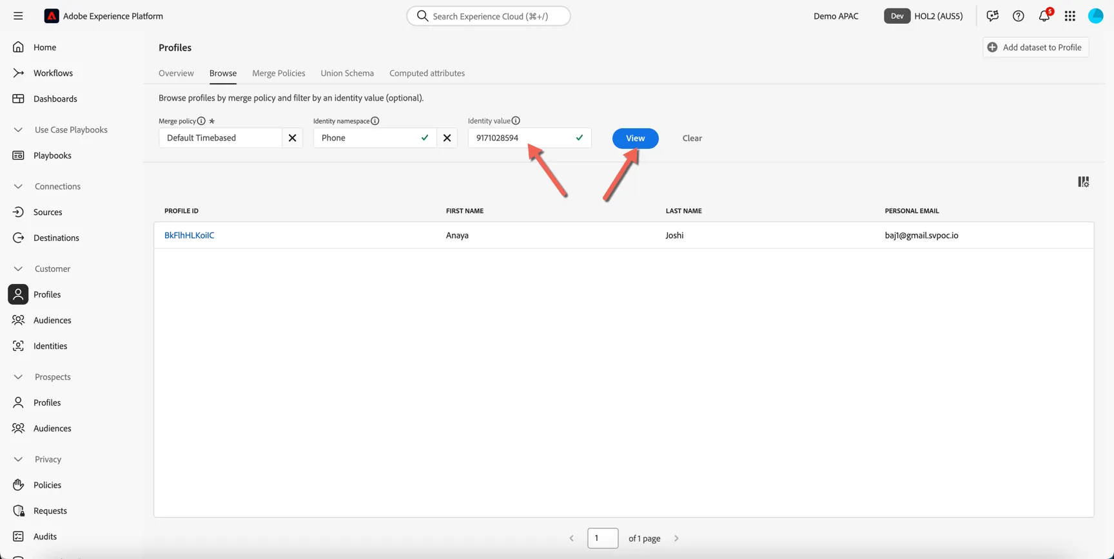Clear the Identity namespace selection

coord(447,138)
